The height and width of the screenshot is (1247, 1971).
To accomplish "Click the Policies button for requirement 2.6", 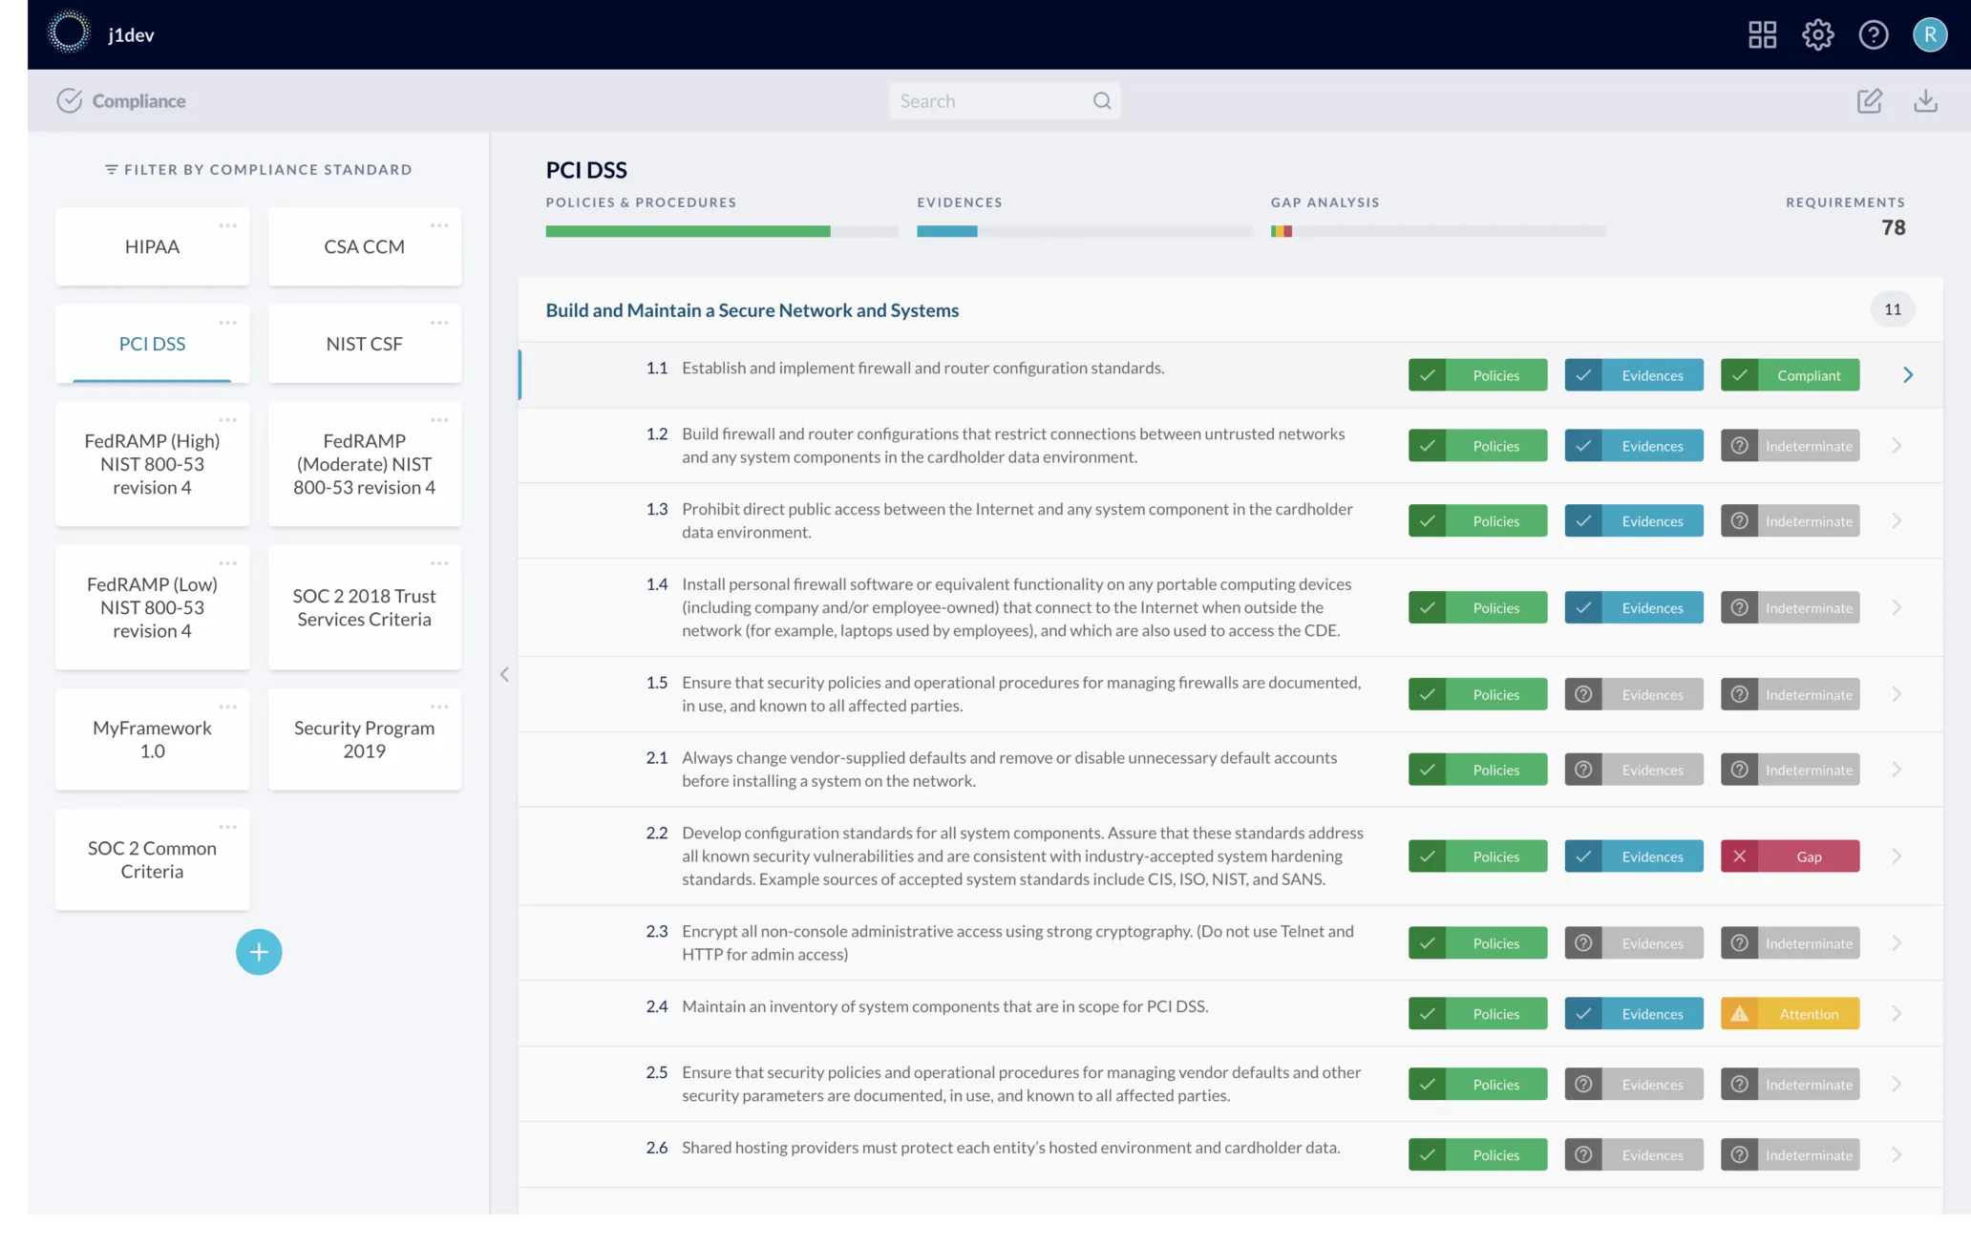I will (x=1477, y=1154).
